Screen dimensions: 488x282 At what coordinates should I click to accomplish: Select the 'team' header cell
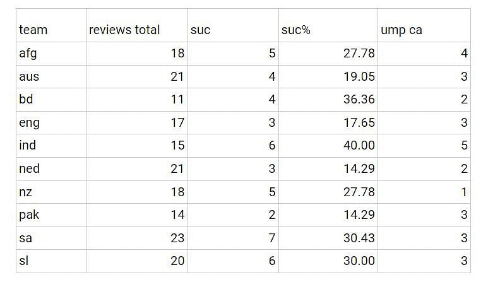coord(51,25)
